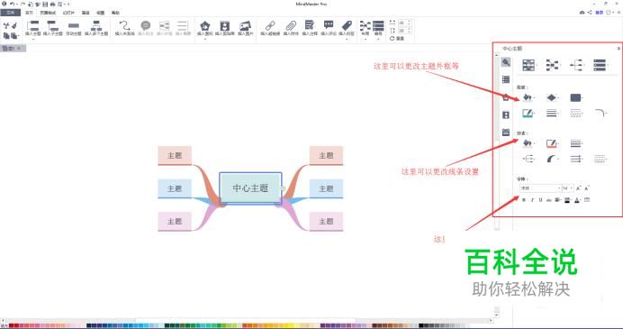Click the Insert Relationship line (插入关系线) icon

[x=125, y=26]
